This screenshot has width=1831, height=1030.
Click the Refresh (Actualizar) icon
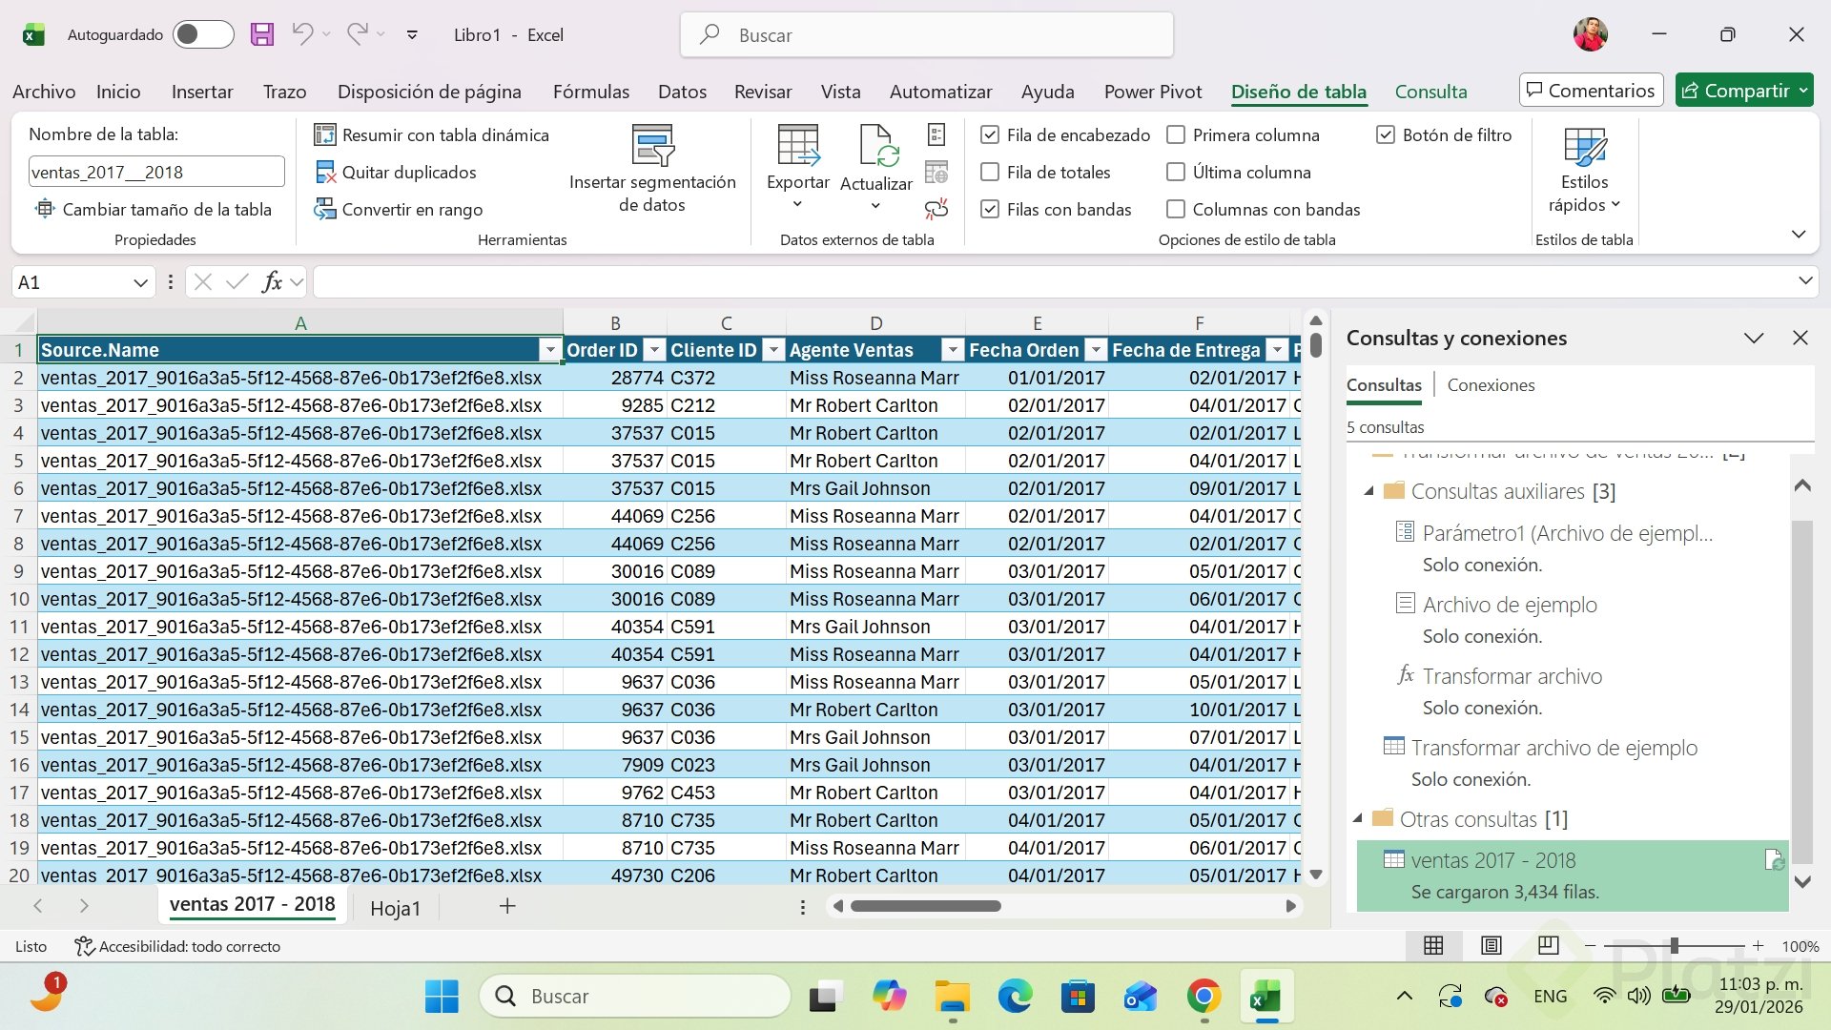[875, 146]
